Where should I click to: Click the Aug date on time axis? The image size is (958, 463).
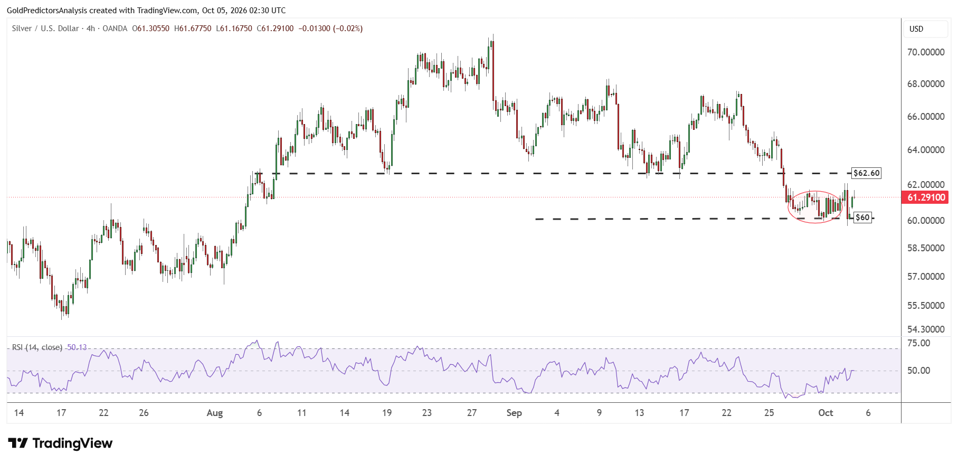coord(215,413)
